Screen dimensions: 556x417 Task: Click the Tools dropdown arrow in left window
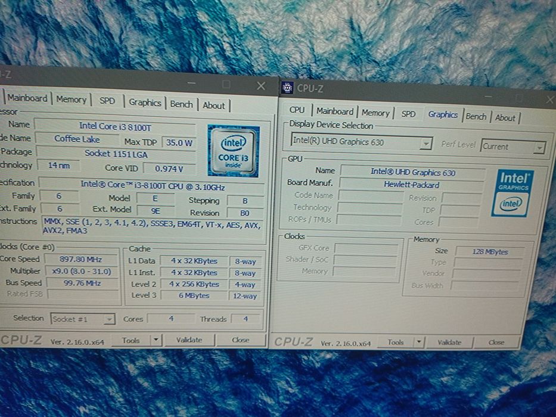point(156,340)
